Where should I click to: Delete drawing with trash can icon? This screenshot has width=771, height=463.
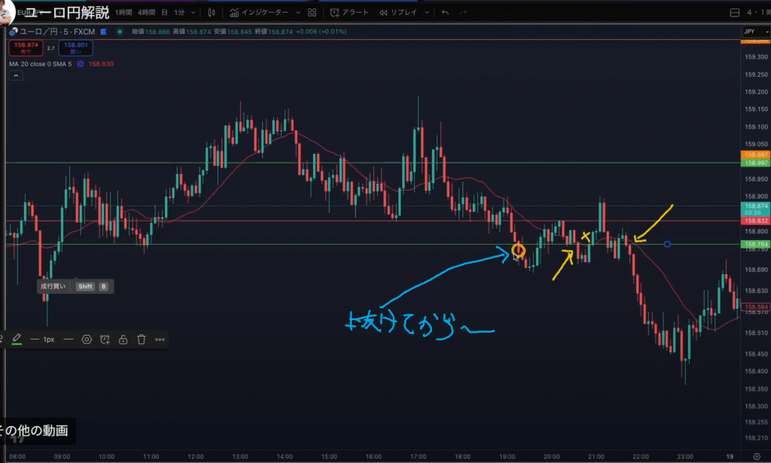pyautogui.click(x=142, y=340)
